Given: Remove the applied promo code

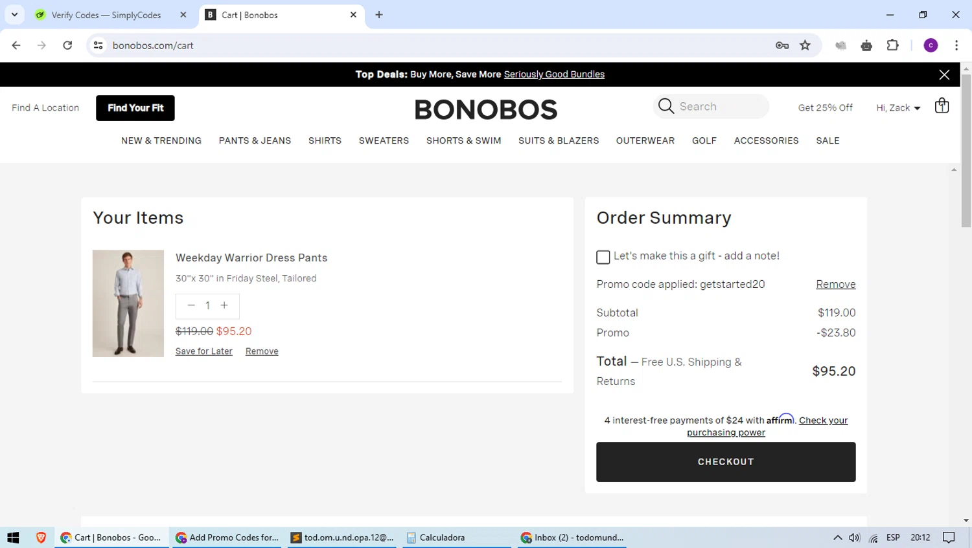Looking at the screenshot, I should click(835, 284).
